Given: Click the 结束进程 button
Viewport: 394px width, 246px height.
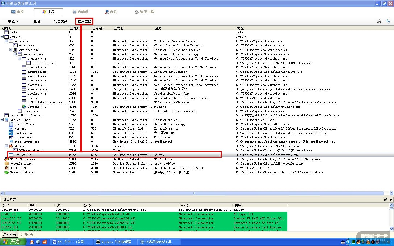Looking at the screenshot, I should pos(84,21).
